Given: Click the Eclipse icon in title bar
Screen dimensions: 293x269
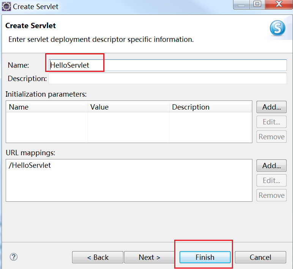Looking at the screenshot, I should (6, 6).
